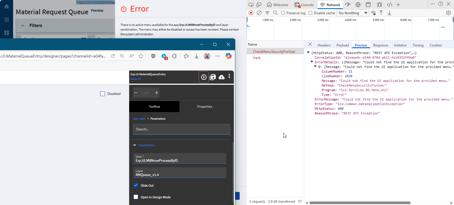Open the DevTools settings gear
Screen dimensions: 454x205
point(448,13)
